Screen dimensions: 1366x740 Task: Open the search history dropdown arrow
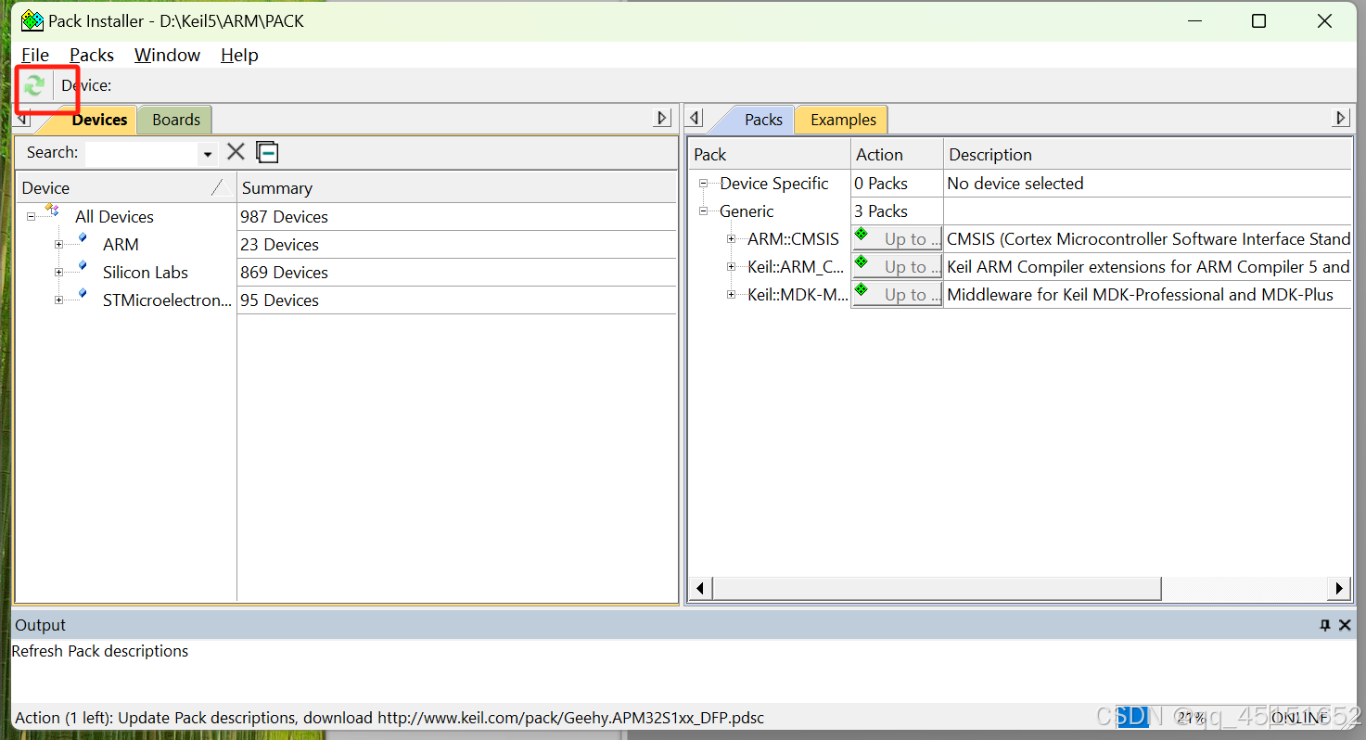click(x=208, y=154)
